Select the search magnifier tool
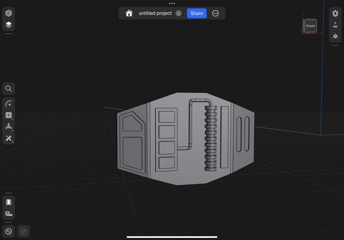Screen dimensions: 344x240 [x=9, y=89]
